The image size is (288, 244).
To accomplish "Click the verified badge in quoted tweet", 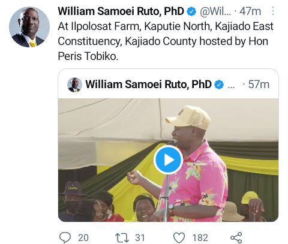I will (219, 85).
